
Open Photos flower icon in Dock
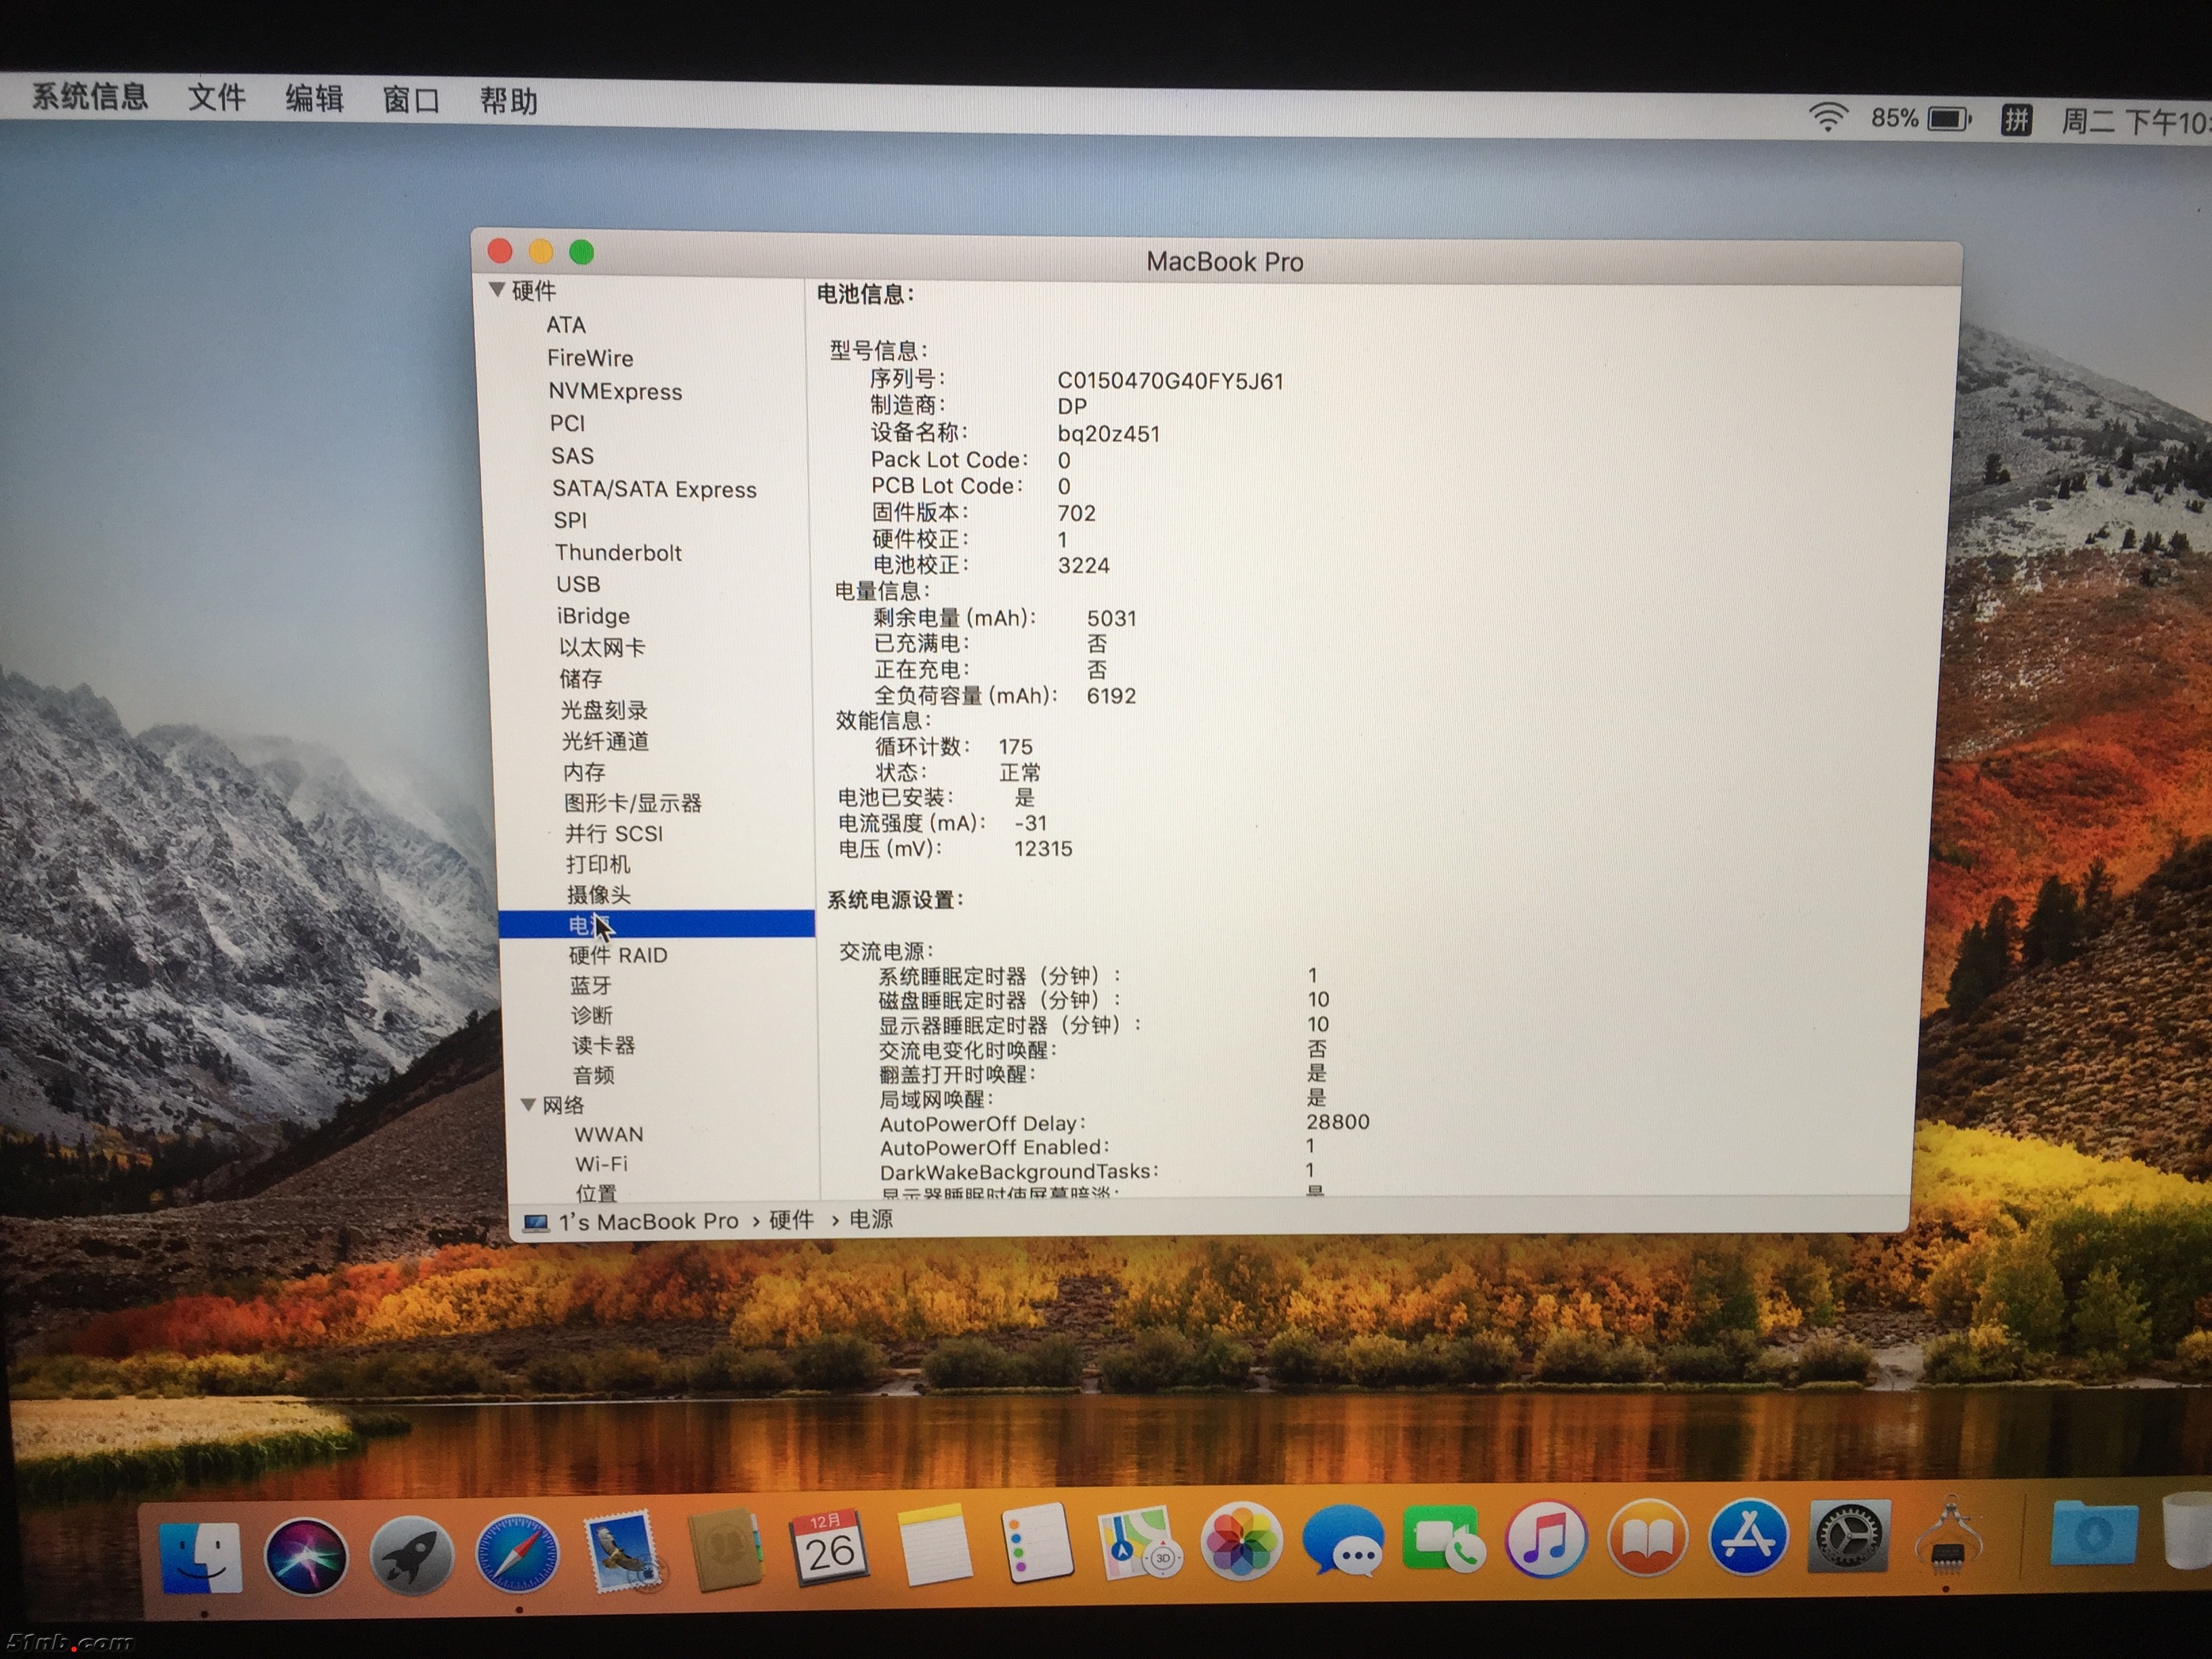1241,1542
